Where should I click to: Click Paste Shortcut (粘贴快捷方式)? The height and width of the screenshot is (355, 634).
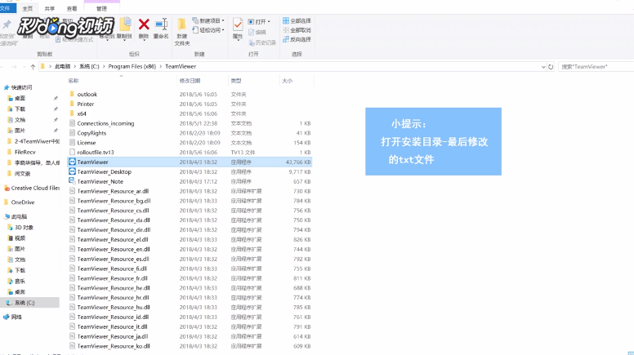coord(74,39)
